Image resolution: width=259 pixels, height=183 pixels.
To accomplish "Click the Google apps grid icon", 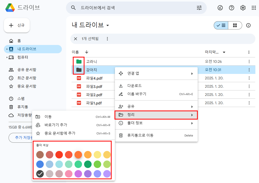I will (254, 8).
